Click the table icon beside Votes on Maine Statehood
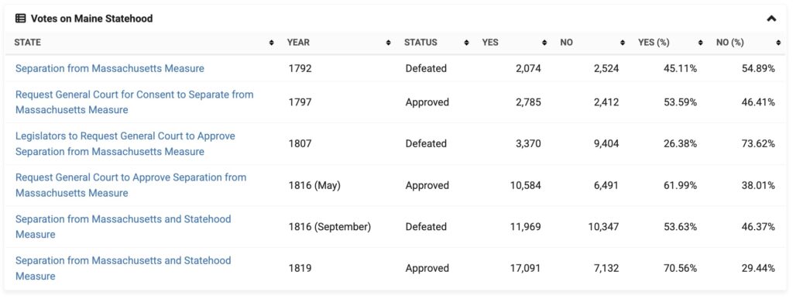This screenshot has height=299, width=793. pos(20,19)
